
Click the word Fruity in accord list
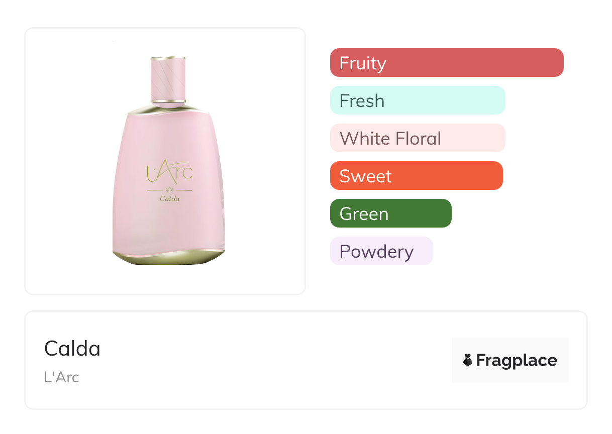tap(363, 63)
